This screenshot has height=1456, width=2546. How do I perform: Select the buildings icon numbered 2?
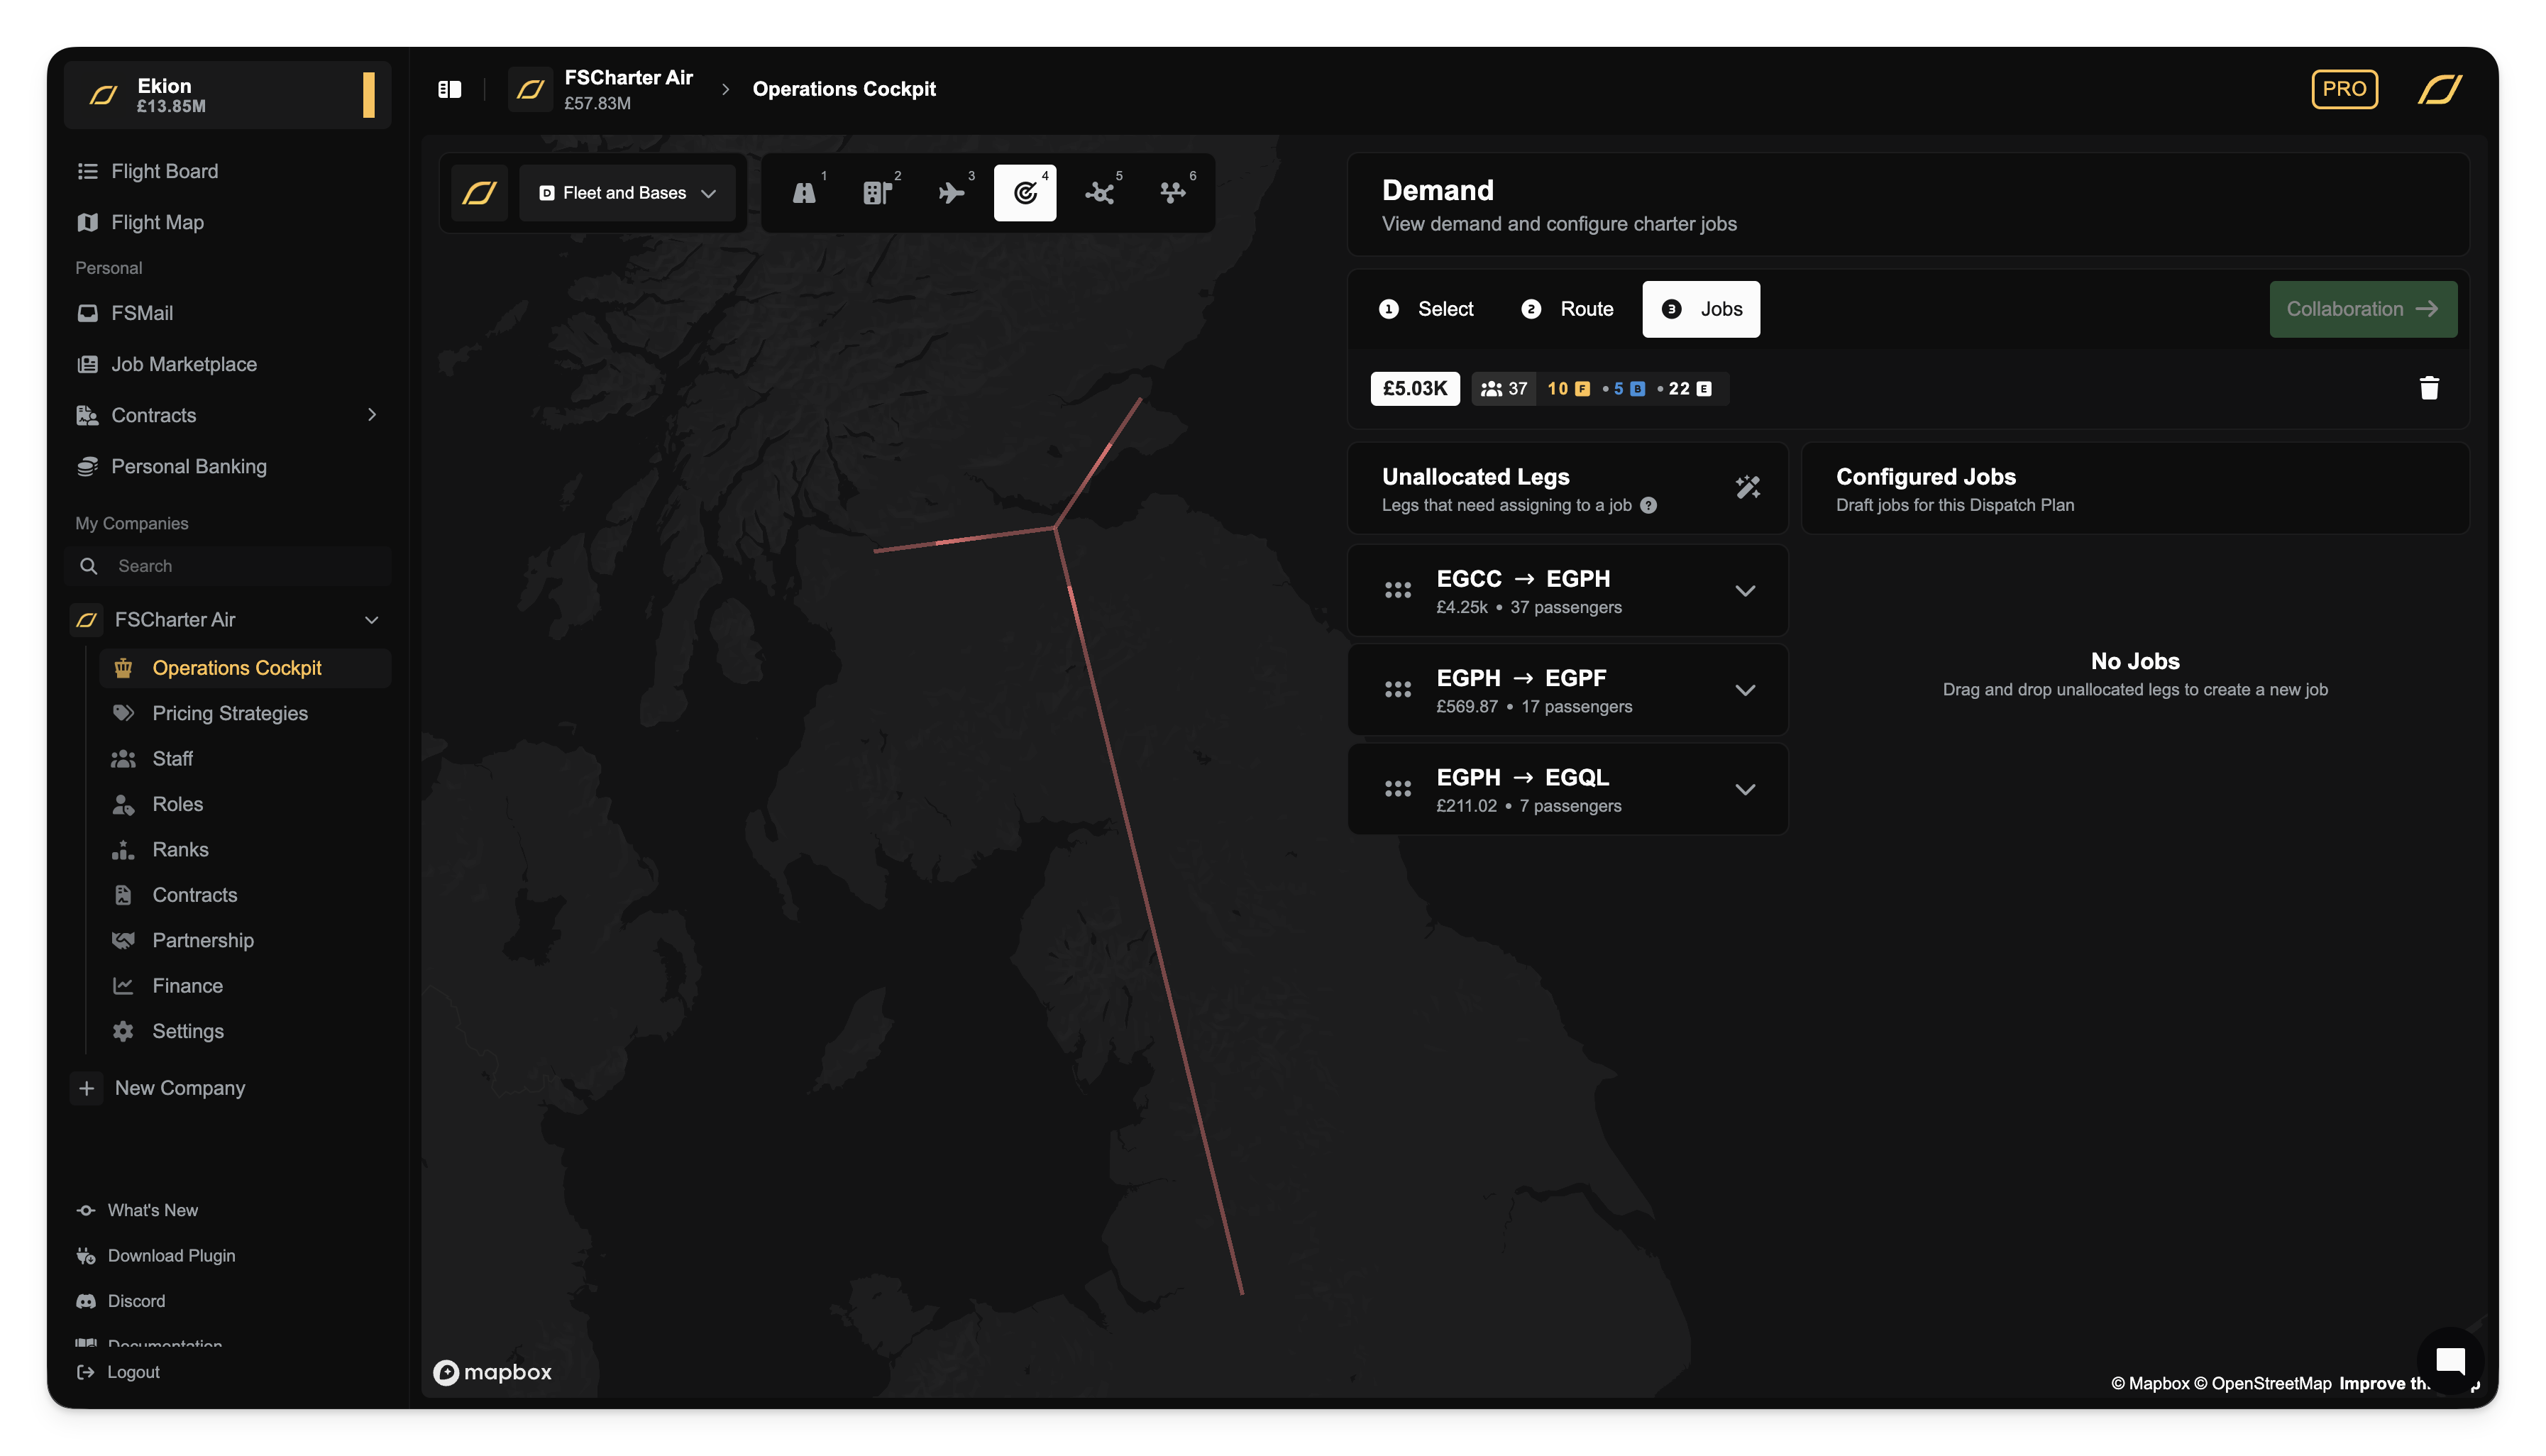877,193
